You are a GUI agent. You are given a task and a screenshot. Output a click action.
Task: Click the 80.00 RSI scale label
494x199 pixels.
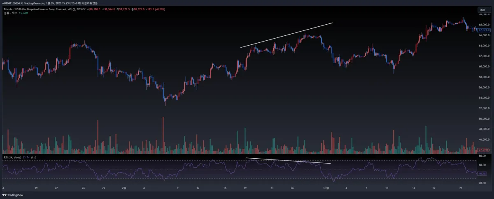[482, 156]
